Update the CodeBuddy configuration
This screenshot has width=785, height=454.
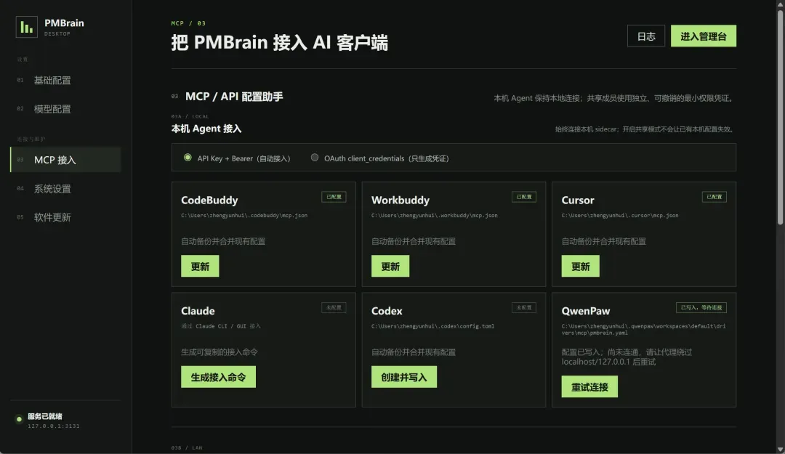tap(200, 267)
